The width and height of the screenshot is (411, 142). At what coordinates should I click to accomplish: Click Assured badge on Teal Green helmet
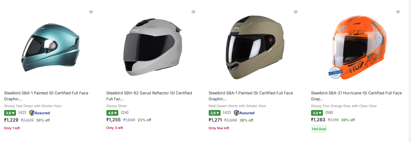(40, 113)
